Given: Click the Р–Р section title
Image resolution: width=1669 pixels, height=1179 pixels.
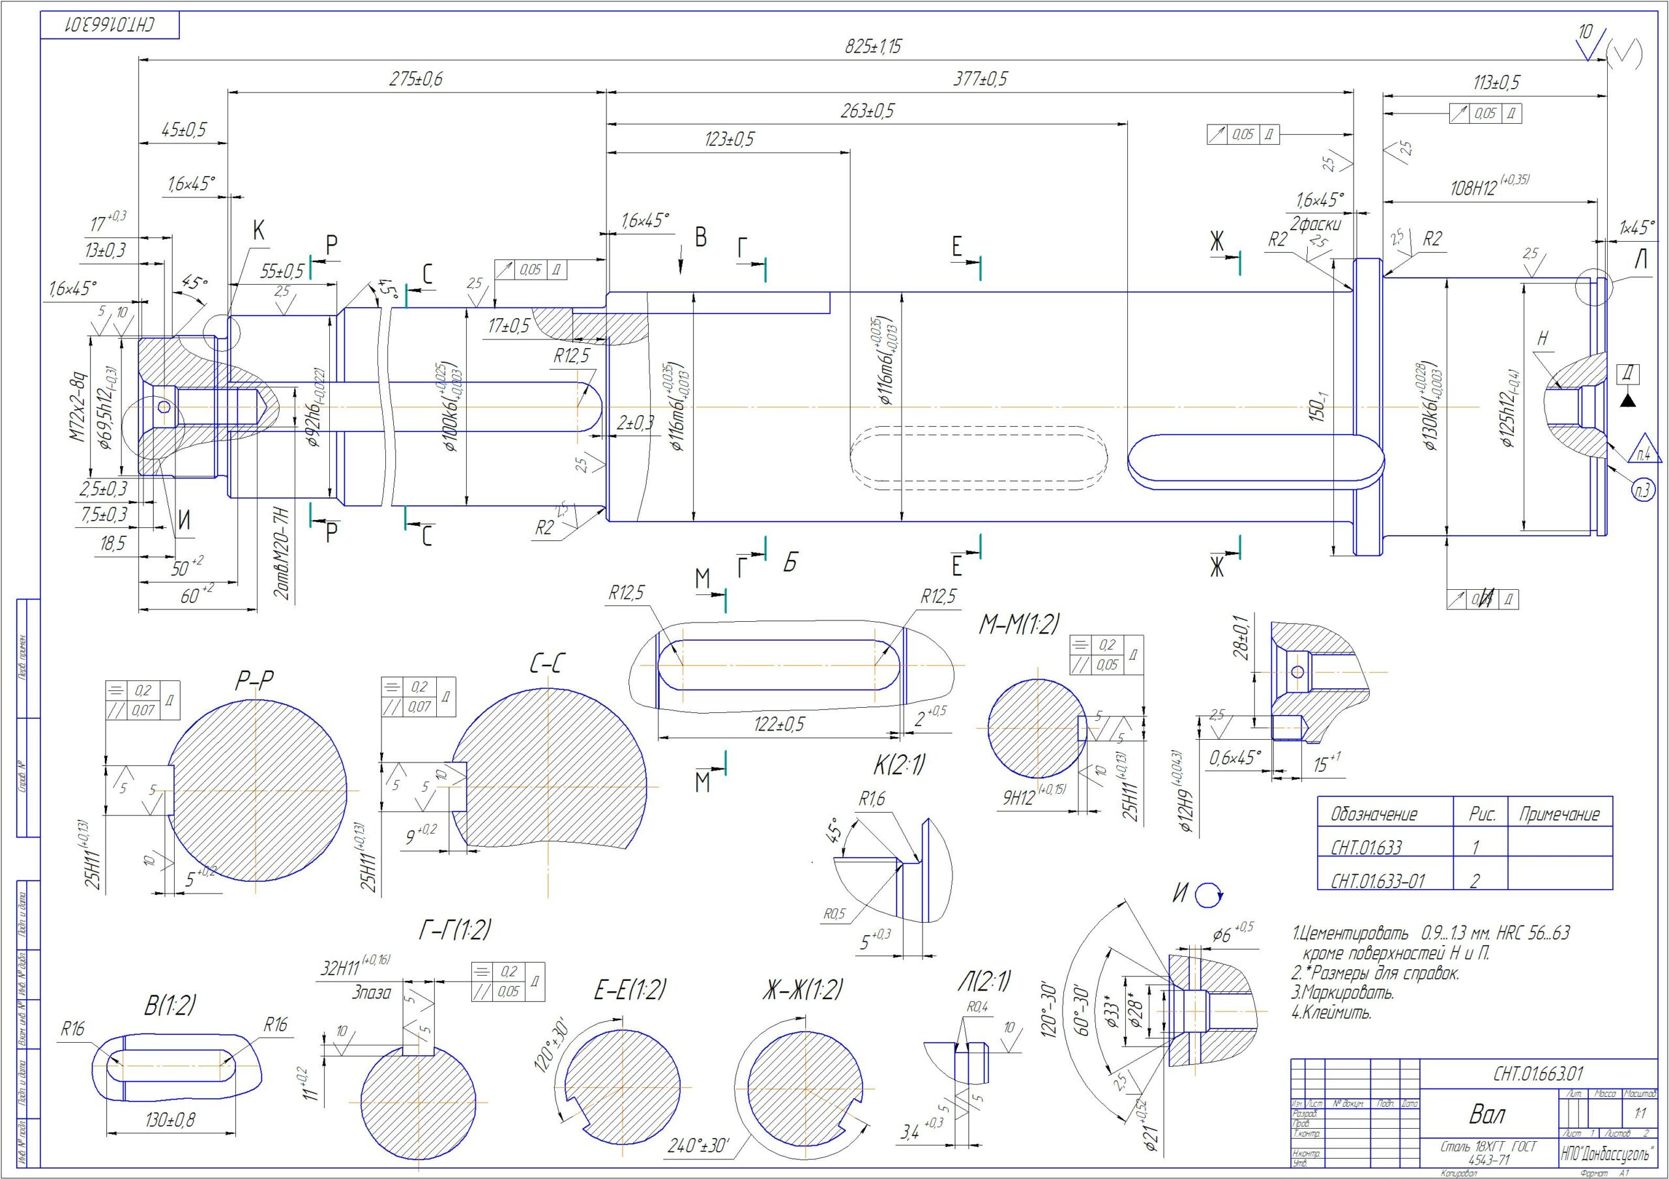Looking at the screenshot, I should (x=254, y=680).
